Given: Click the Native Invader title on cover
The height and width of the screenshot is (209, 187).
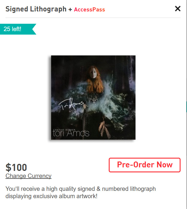Looking at the screenshot, I should point(65,130).
